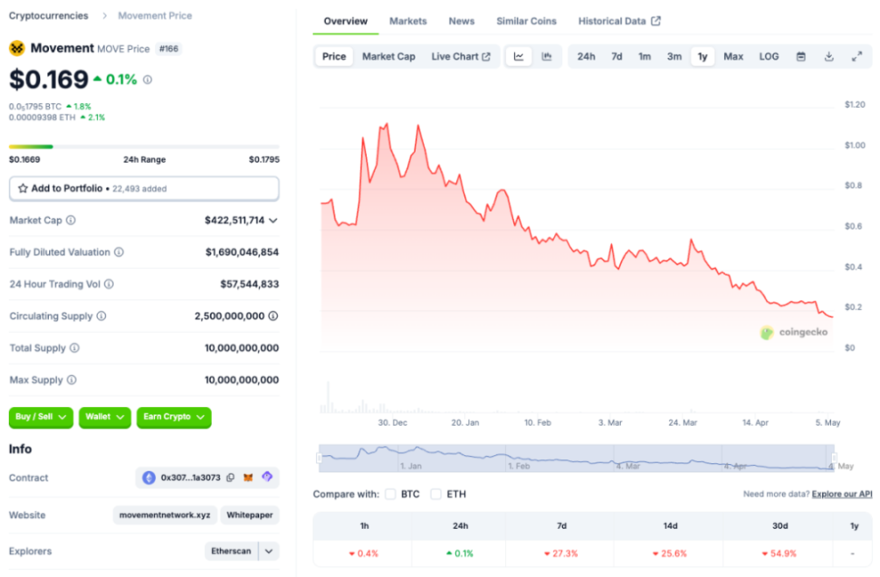Switch to line chart view
The width and height of the screenshot is (880, 577).
point(519,56)
